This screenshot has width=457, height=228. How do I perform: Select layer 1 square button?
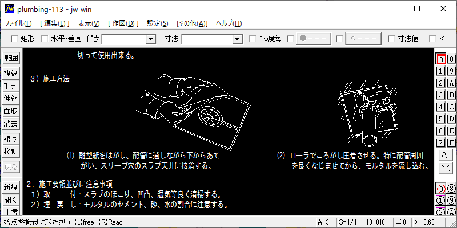(441, 71)
